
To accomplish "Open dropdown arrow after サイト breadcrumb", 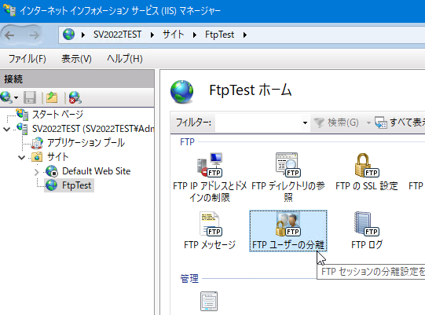I will pos(194,35).
